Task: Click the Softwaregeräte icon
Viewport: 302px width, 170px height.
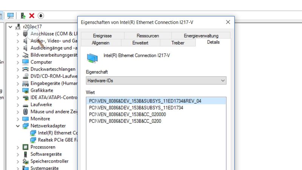Action: tap(25, 154)
